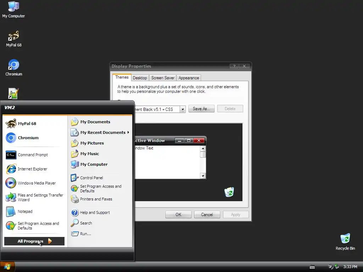This screenshot has height=272, width=363.
Task: Click the Display Properties help button
Action: point(234,66)
